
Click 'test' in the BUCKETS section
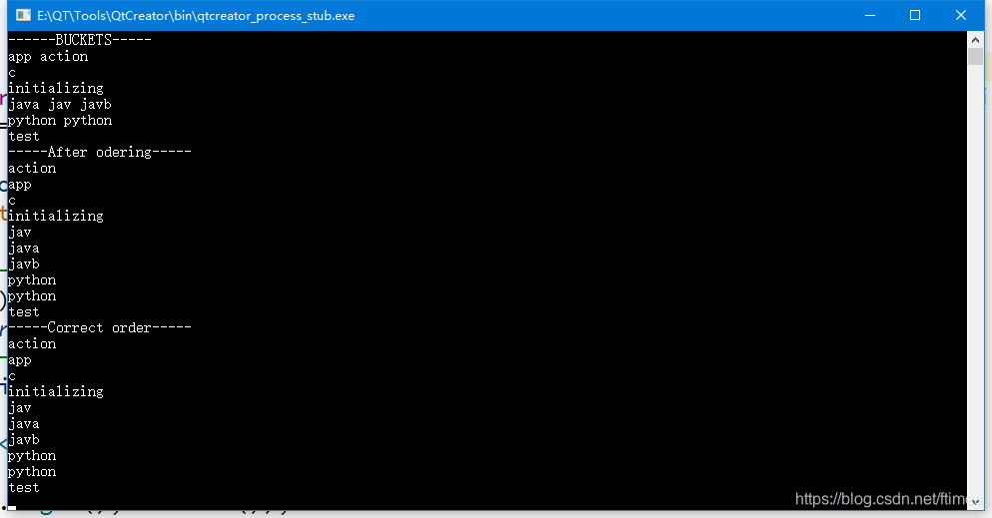(x=24, y=137)
